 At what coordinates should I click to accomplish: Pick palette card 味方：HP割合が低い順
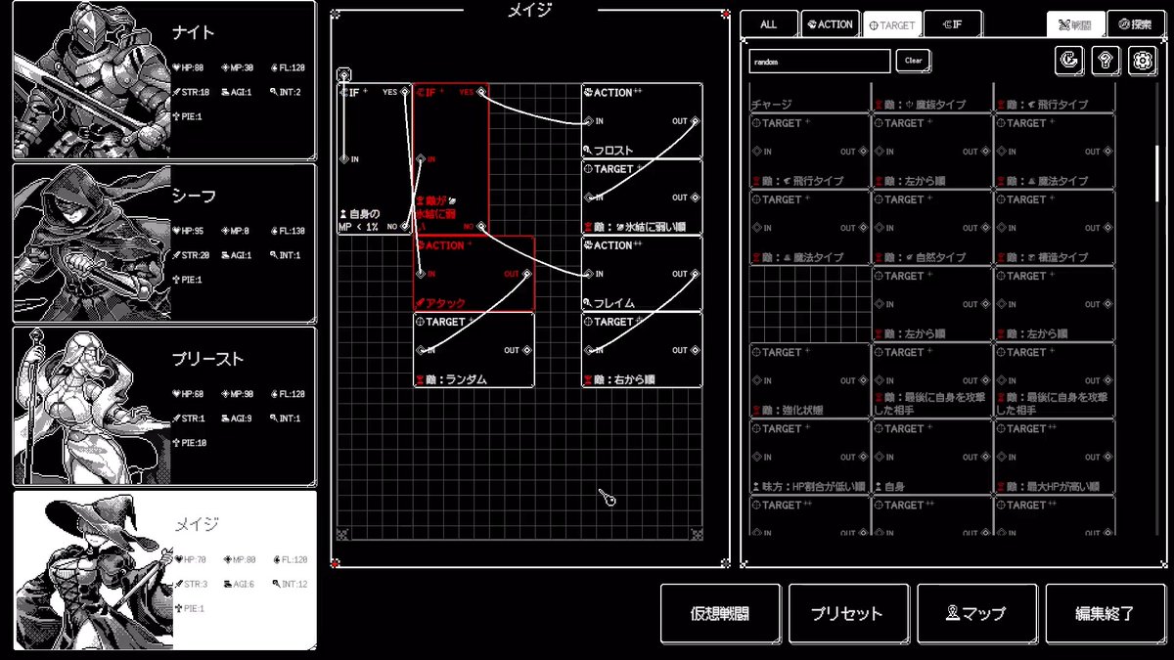pyautogui.click(x=810, y=457)
